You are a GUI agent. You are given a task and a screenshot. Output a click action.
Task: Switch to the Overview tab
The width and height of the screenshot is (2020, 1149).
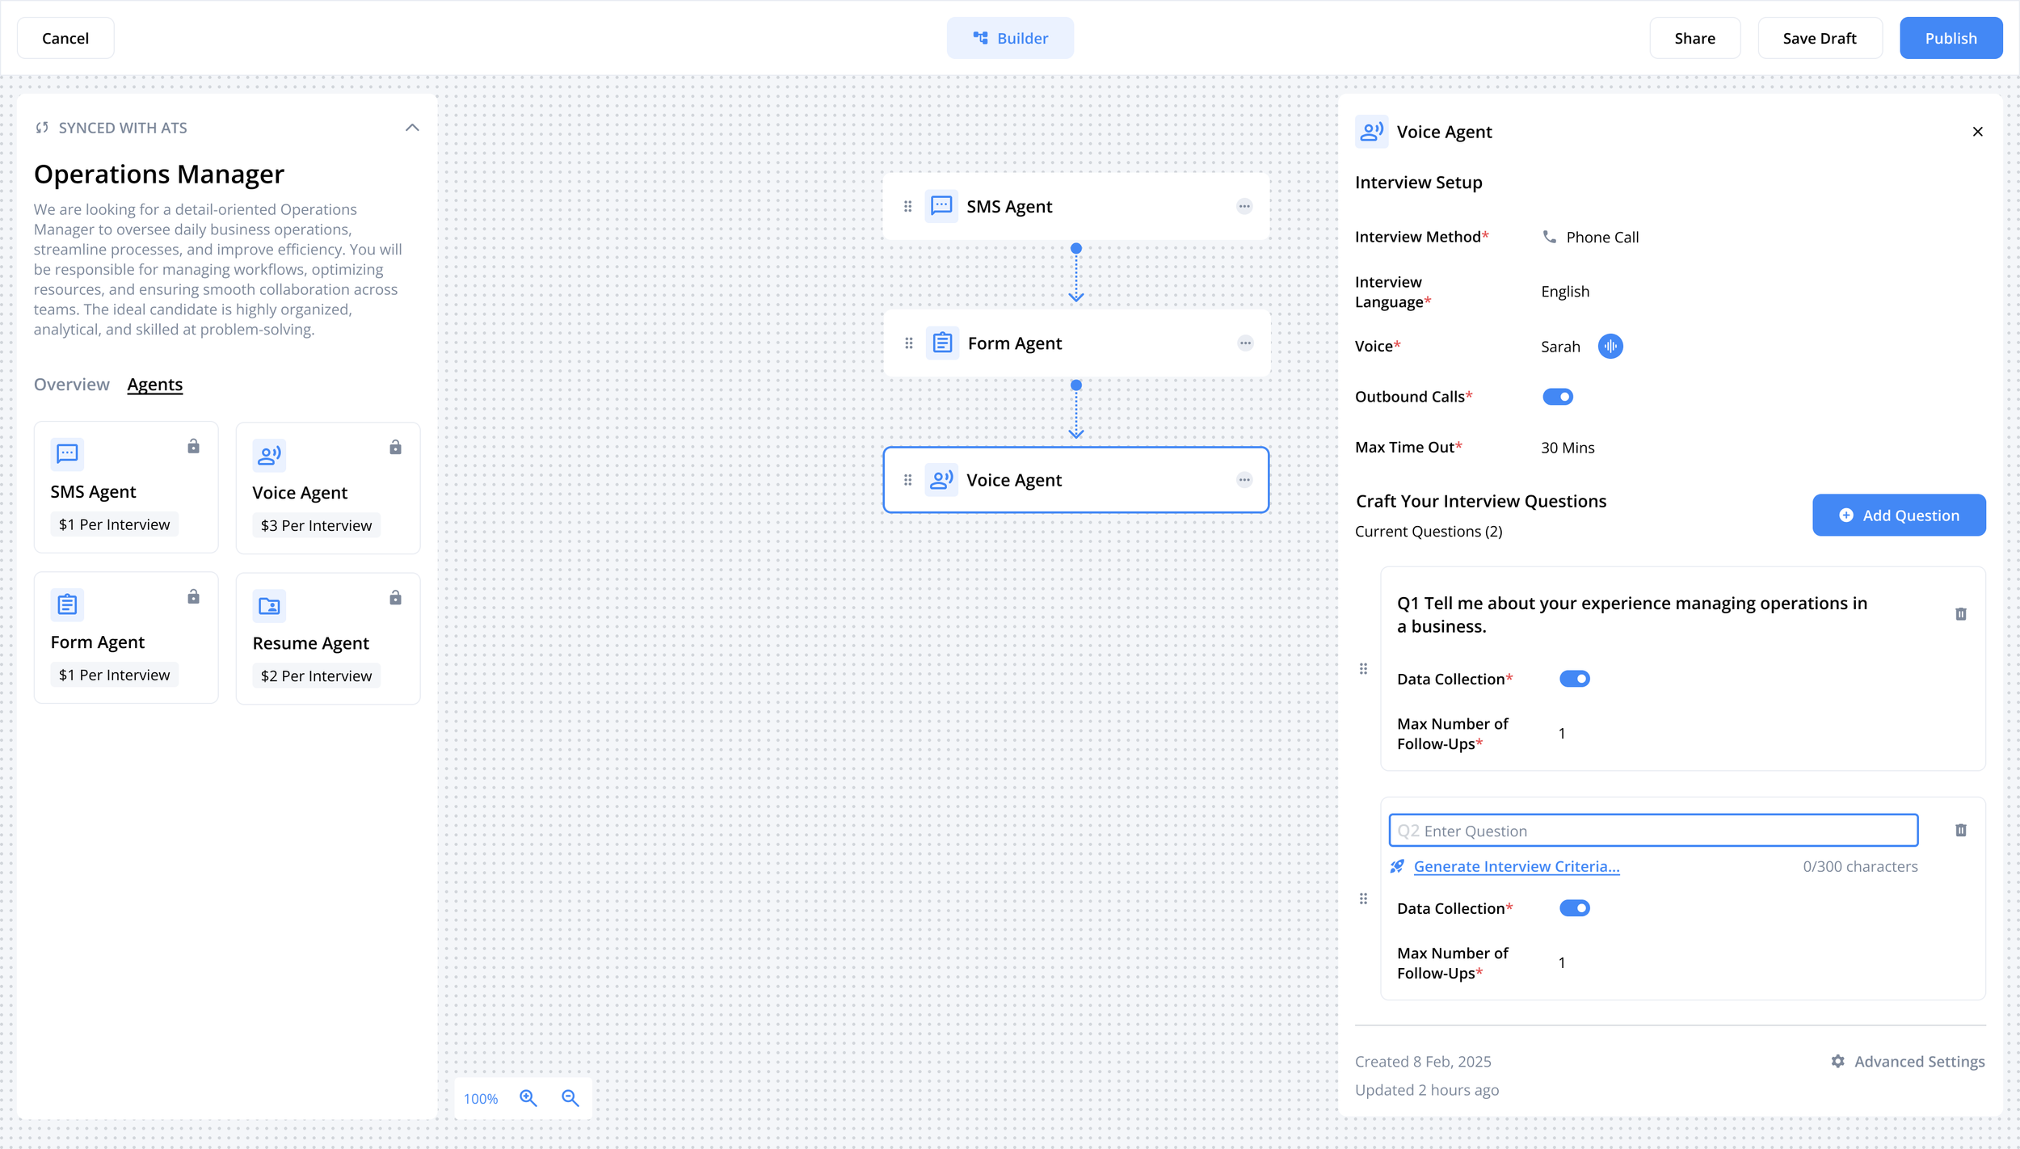coord(71,385)
